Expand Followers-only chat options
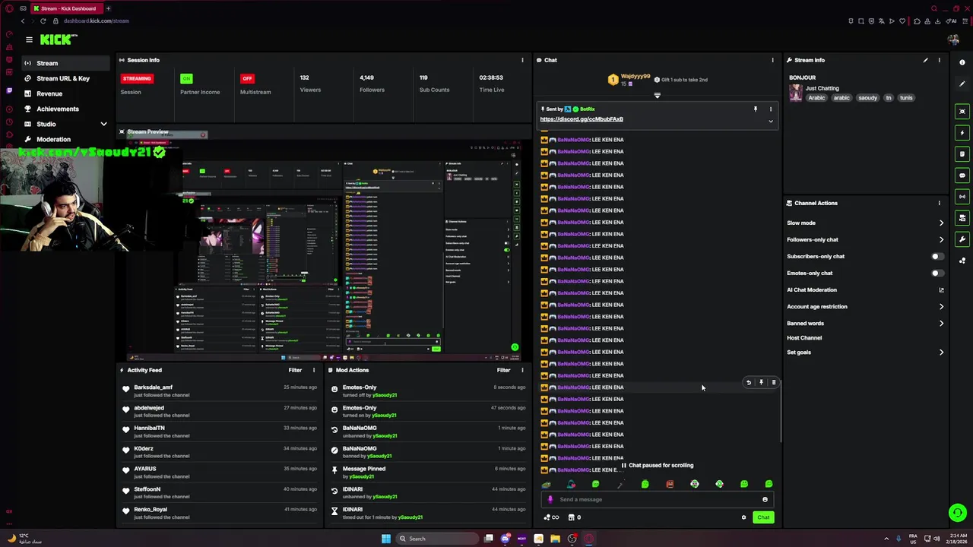Screen dimensions: 973x547 [941, 239]
